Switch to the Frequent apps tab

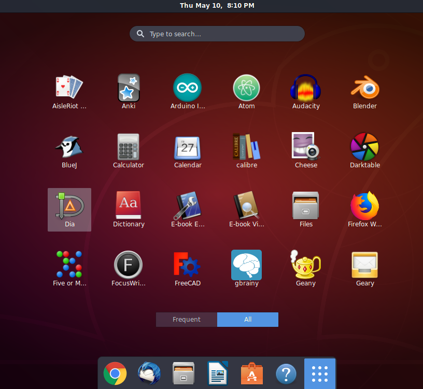point(187,320)
